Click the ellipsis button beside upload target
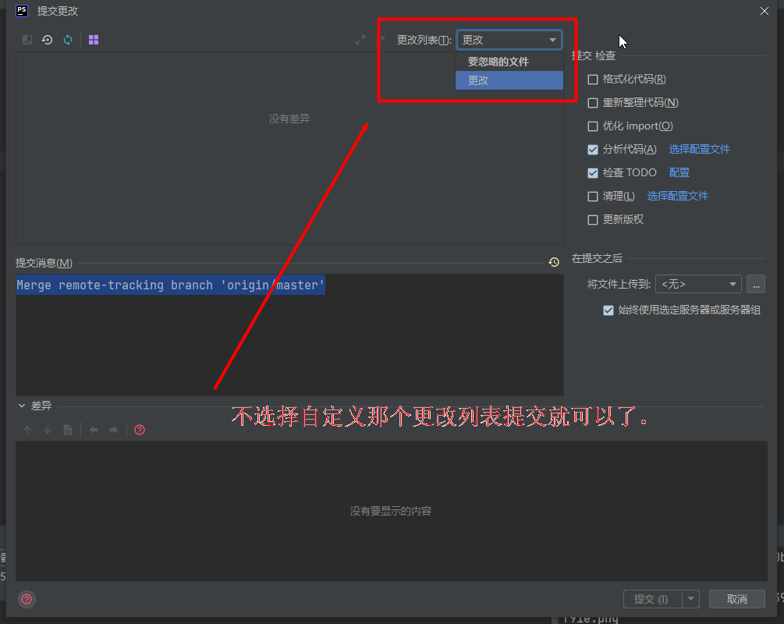Viewport: 784px width, 624px height. 755,284
